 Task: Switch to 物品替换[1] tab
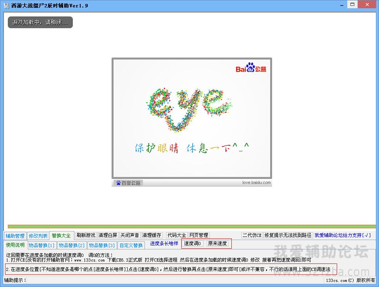[42, 245]
